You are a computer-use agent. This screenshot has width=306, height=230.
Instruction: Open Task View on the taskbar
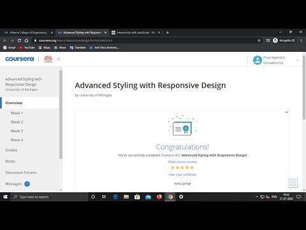(x=104, y=197)
